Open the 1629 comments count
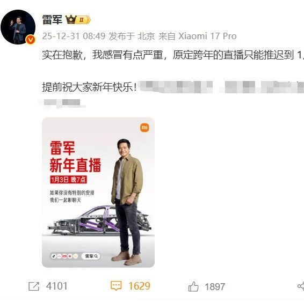 [140, 286]
